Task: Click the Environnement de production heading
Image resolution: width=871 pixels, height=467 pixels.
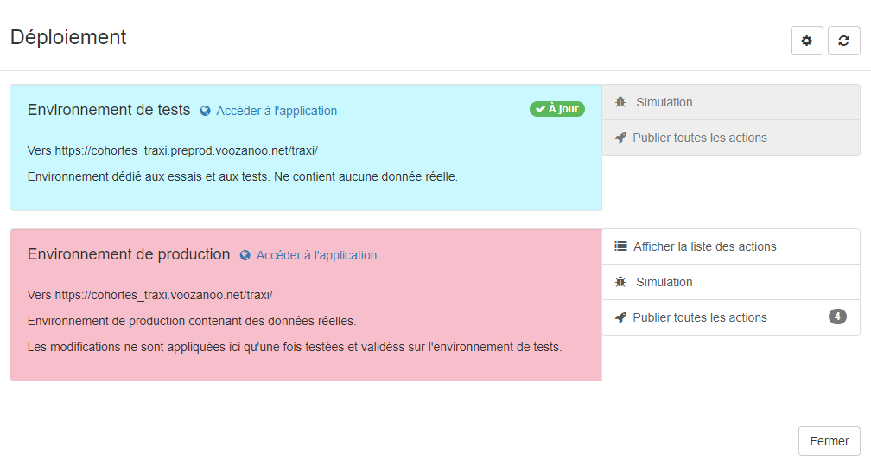Action: tap(128, 254)
